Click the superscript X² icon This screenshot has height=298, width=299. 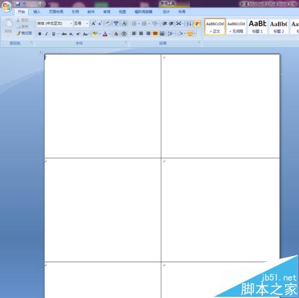point(78,34)
